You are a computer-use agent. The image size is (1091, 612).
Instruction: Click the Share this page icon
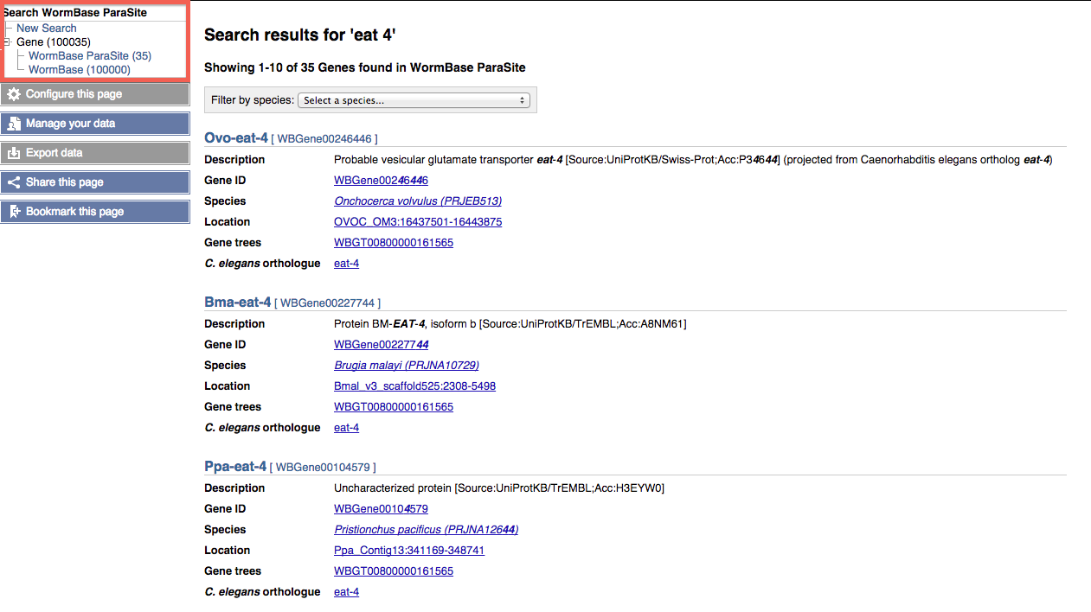[x=14, y=182]
